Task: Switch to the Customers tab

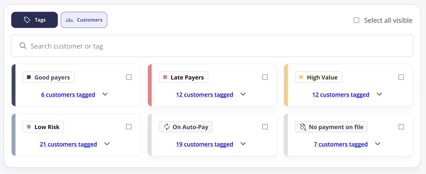Action: (x=84, y=20)
